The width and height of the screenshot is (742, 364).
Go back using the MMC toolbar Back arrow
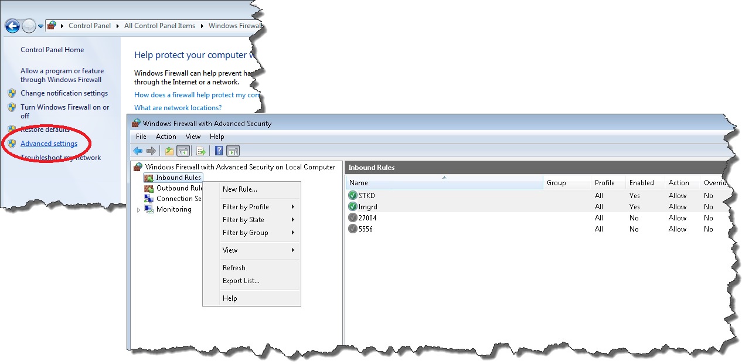coord(138,151)
